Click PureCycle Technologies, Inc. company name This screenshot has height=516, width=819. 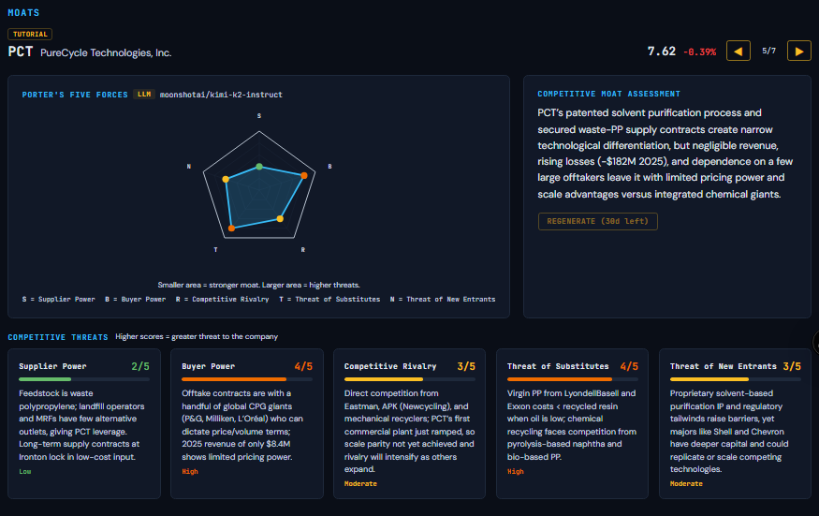tap(106, 52)
